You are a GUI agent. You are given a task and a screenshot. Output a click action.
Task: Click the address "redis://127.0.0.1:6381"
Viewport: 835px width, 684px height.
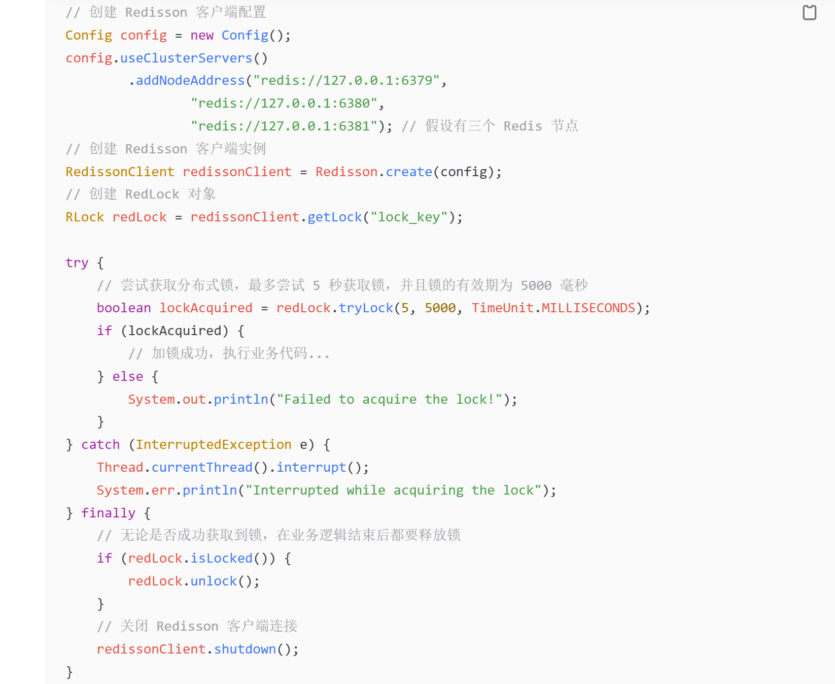[x=284, y=126]
